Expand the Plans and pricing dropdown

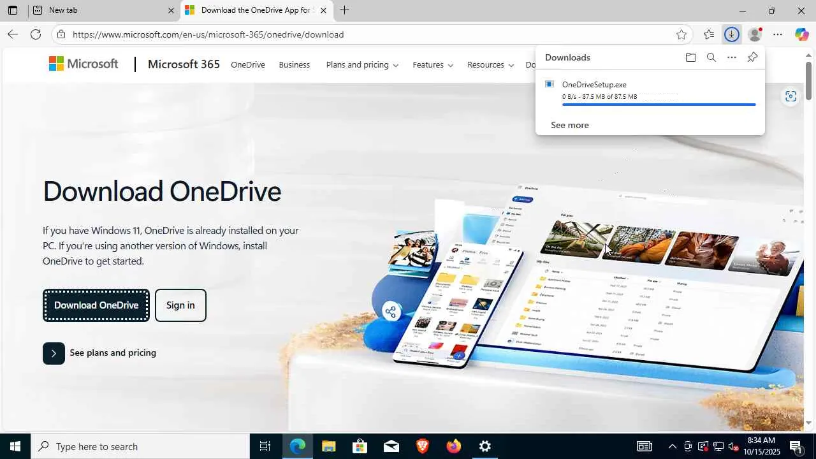(x=362, y=64)
